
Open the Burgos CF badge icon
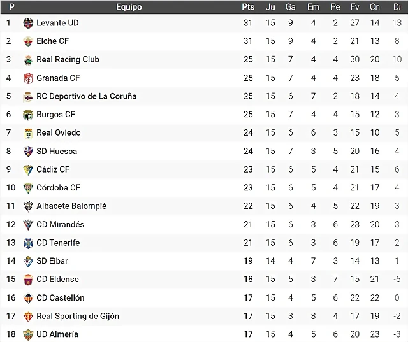[28, 115]
